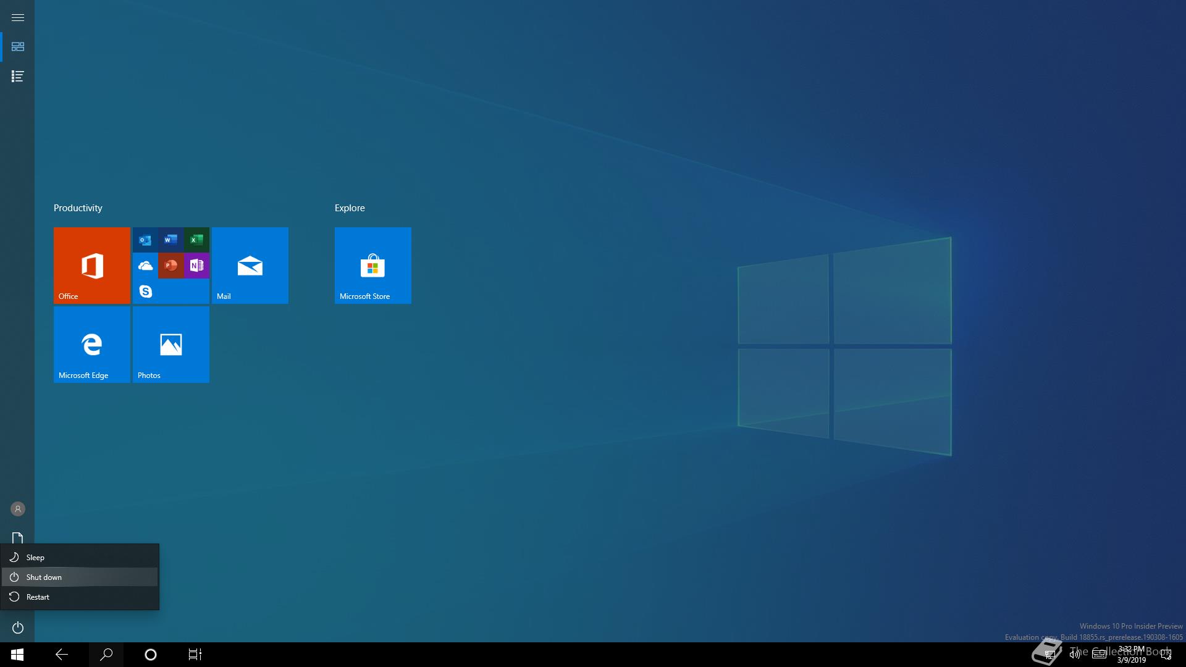The image size is (1186, 667).
Task: Open the Microsoft Edge tile
Action: pos(92,345)
